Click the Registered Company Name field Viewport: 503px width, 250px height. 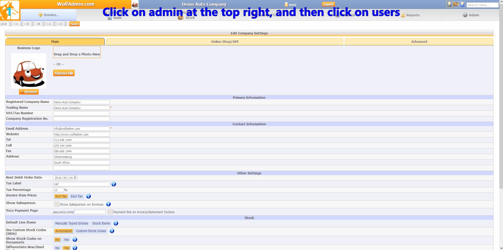(81, 102)
